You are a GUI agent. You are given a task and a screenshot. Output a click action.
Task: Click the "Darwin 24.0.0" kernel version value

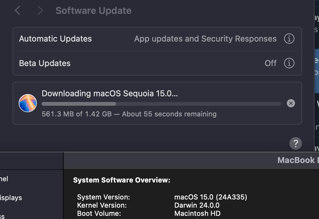coord(197,205)
